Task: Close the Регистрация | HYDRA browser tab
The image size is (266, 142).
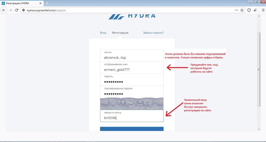Action: [x=41, y=3]
